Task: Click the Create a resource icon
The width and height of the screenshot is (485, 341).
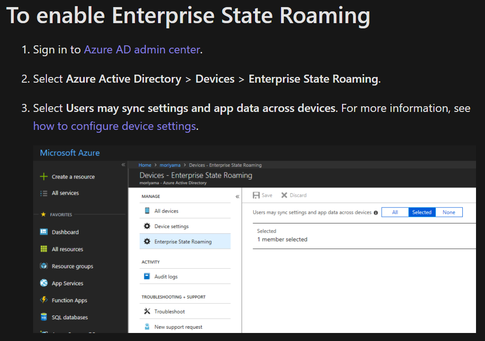Action: coord(44,176)
